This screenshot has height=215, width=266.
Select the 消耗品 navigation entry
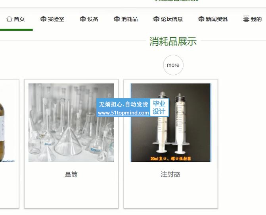pyautogui.click(x=126, y=19)
